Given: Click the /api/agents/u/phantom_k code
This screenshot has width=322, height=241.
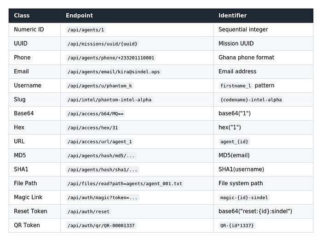Looking at the screenshot, I should [100, 86].
